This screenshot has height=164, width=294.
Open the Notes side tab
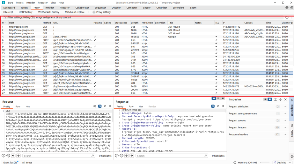tap(292, 131)
